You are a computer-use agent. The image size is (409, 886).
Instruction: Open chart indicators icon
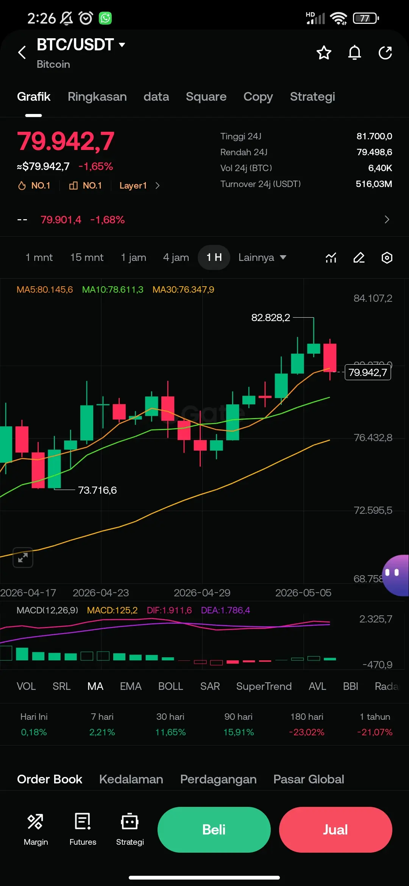[331, 258]
